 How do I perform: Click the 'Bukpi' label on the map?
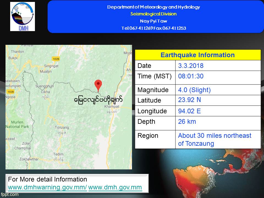[x=13, y=58]
